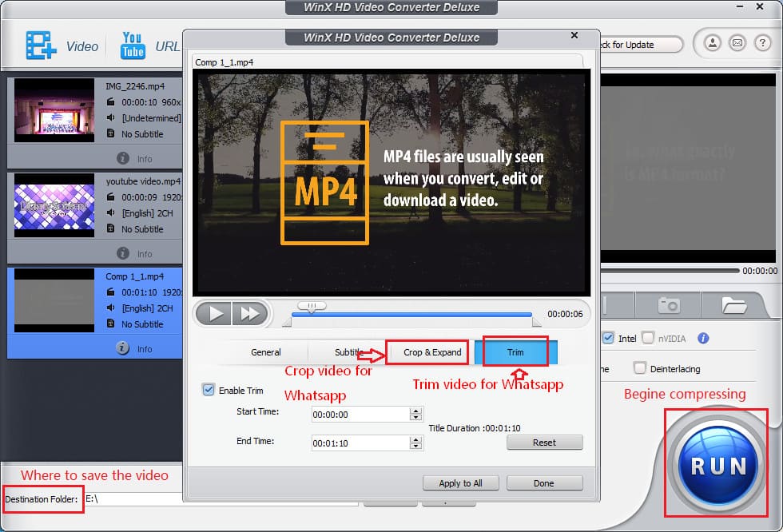
Task: Click the Reset button
Action: pyautogui.click(x=544, y=443)
